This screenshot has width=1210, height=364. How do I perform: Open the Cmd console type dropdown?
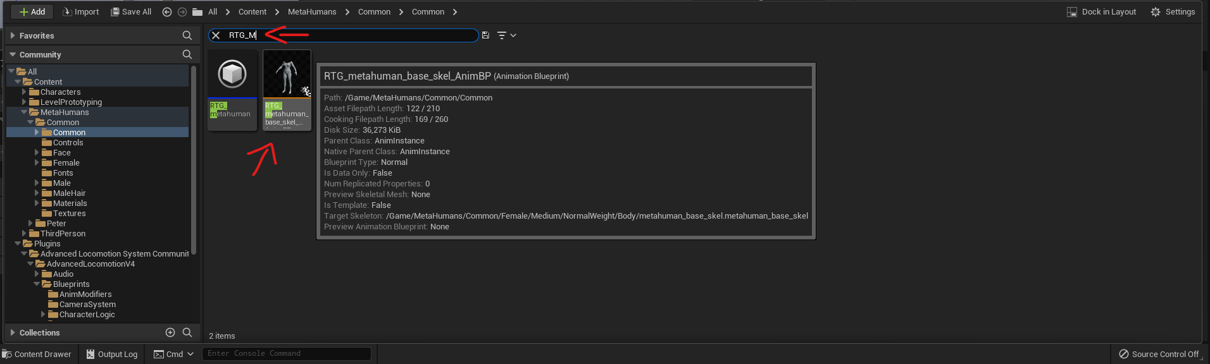point(173,354)
